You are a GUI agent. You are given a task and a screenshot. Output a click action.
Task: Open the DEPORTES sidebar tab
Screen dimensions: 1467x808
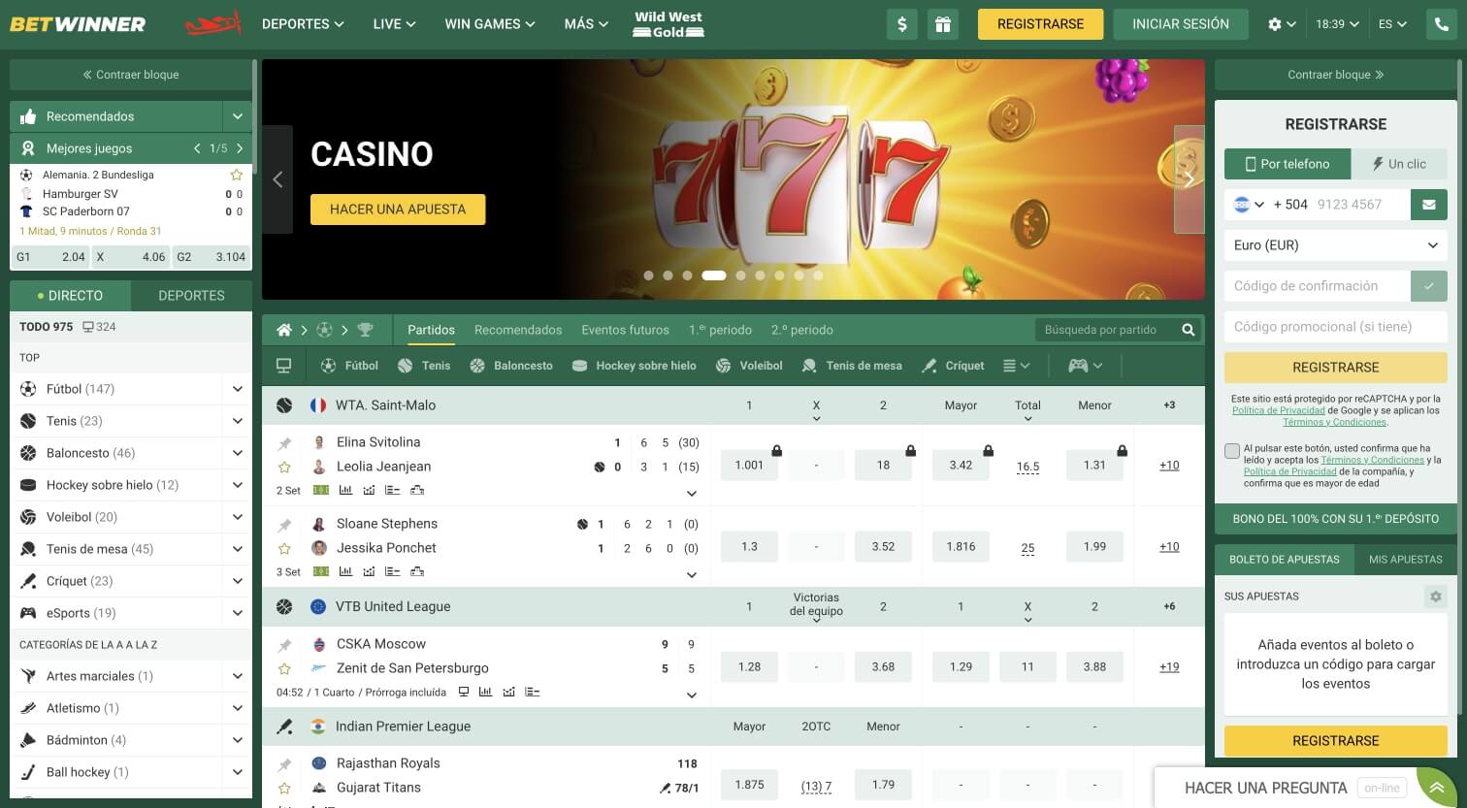click(191, 295)
